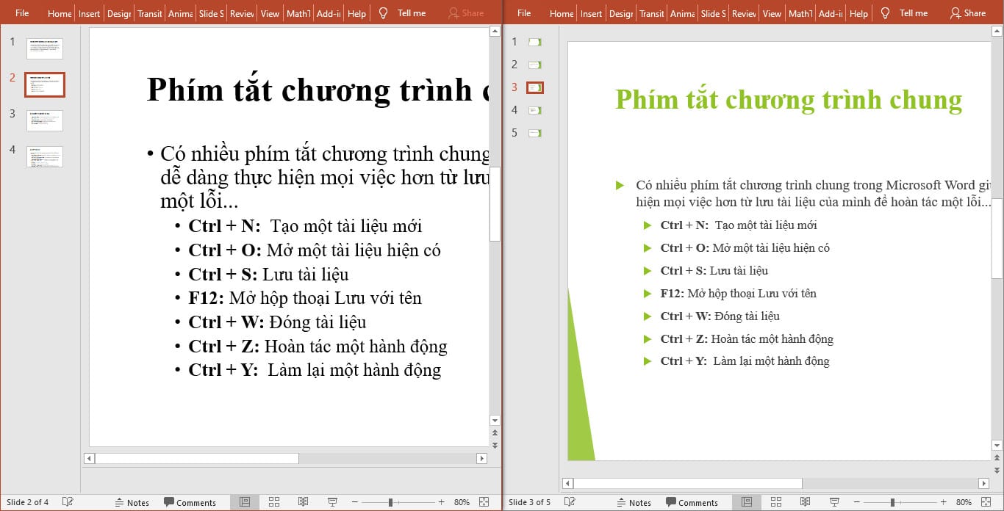This screenshot has height=511, width=1004.
Task: Click Review tab in right PowerPoint ribbon
Action: point(743,12)
